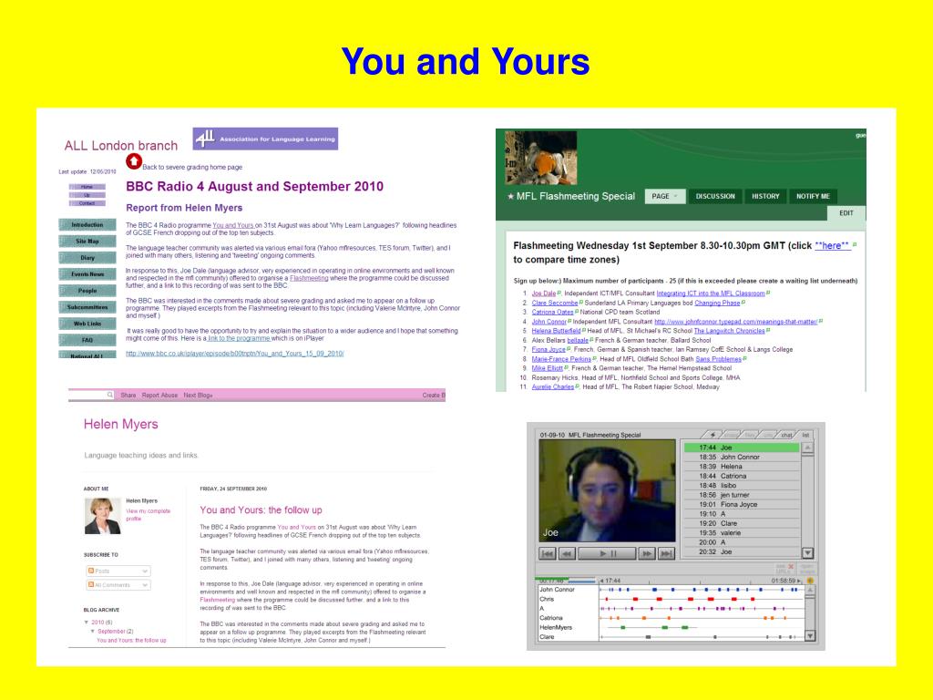Click the star icon before MFL Flashmeeting Special
Viewport: 933px width, 700px height.
pos(510,197)
